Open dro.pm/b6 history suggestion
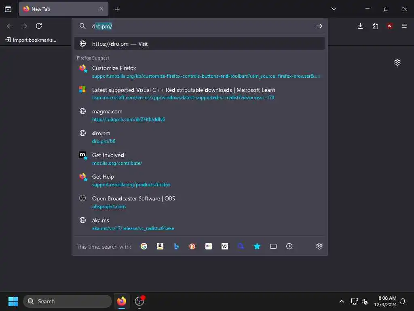This screenshot has width=414, height=311. pyautogui.click(x=200, y=137)
